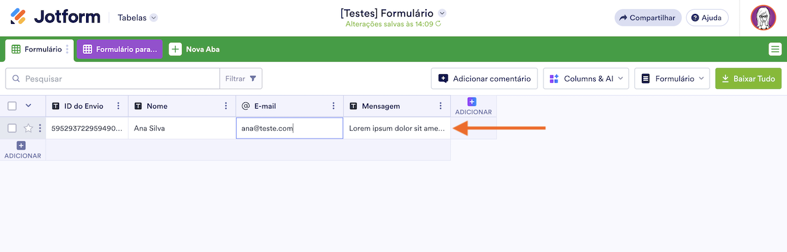Switch to the purple Formulário para... tab
787x252 pixels.
coord(119,49)
